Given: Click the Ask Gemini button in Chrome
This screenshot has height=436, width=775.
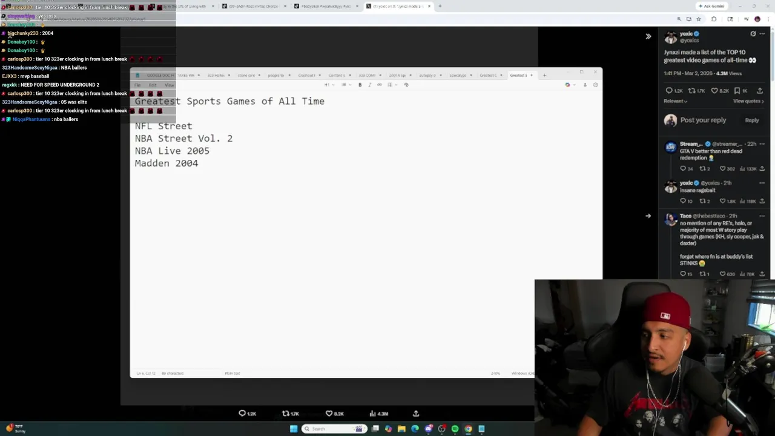Looking at the screenshot, I should coord(711,6).
